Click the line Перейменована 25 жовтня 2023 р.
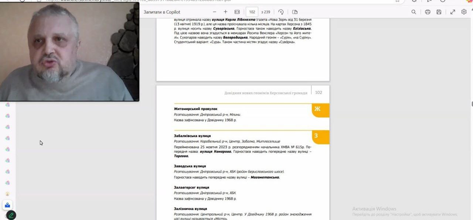This screenshot has width=473, height=220. [242, 147]
